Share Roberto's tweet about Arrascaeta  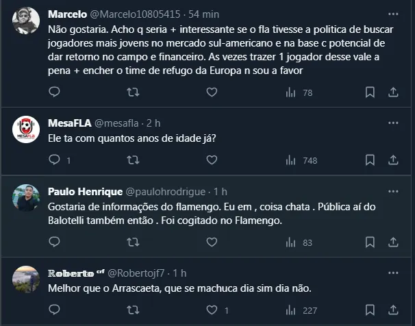(393, 310)
